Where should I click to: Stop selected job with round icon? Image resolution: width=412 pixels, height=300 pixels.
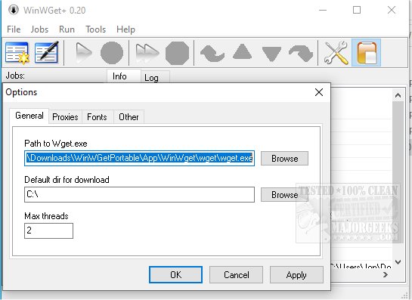click(x=112, y=53)
